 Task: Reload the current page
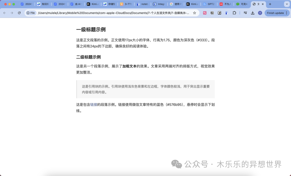(19, 13)
